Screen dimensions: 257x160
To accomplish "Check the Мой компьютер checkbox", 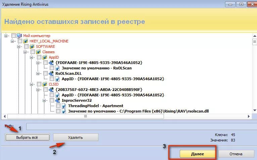I will pos(13,35).
